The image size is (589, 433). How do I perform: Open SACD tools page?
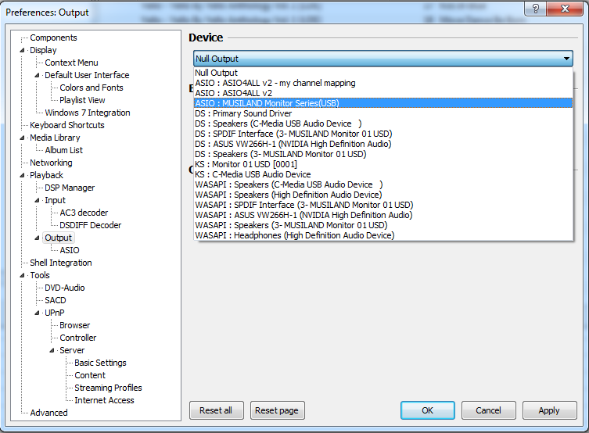pos(56,300)
